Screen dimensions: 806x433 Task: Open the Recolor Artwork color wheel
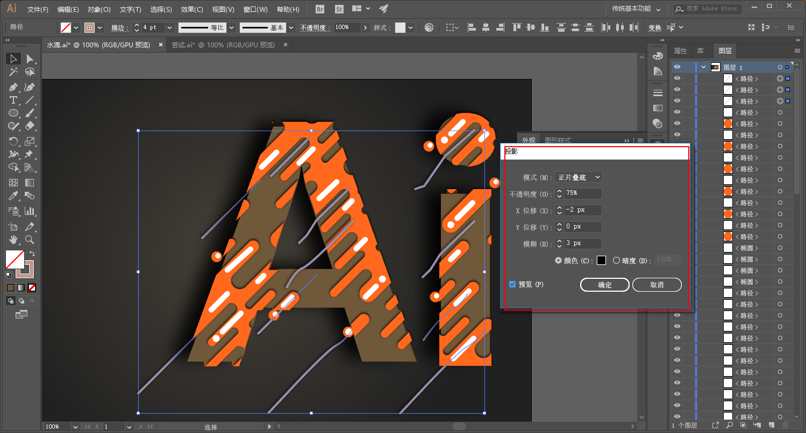pos(429,27)
